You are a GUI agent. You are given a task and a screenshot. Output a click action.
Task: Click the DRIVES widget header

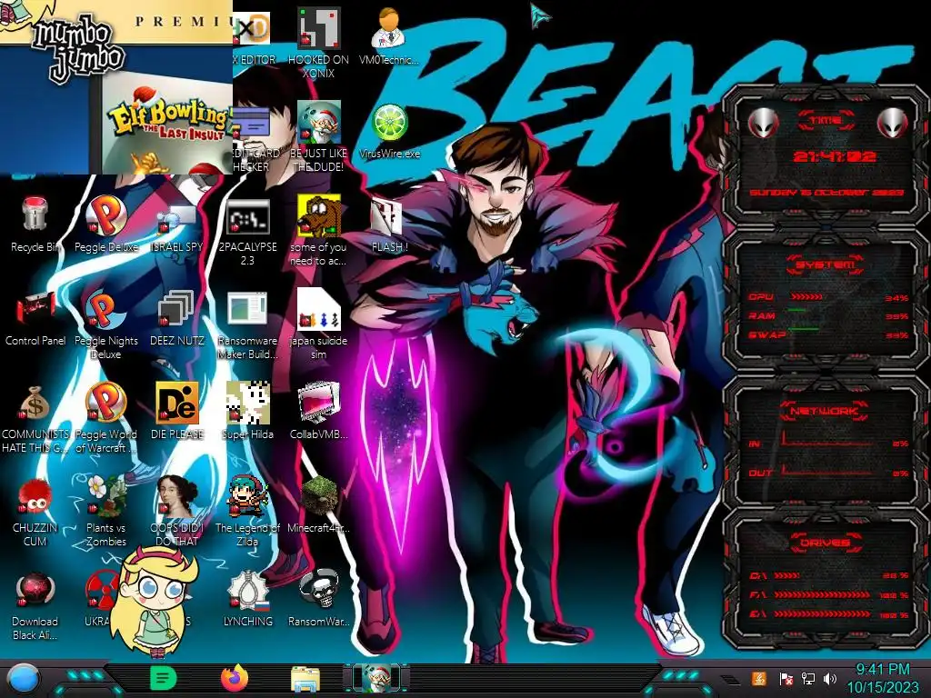click(824, 543)
